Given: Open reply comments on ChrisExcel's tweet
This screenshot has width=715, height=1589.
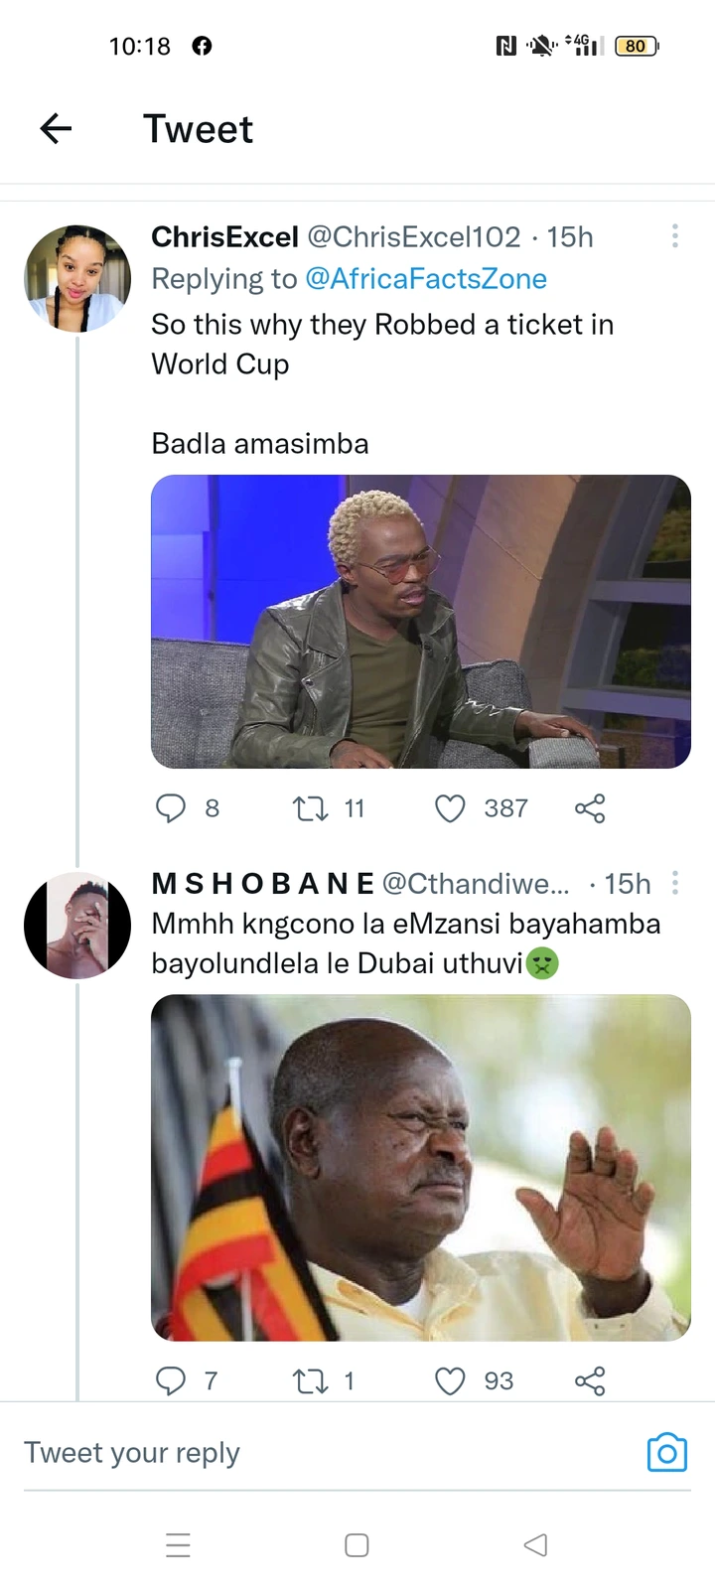Looking at the screenshot, I should (x=171, y=808).
